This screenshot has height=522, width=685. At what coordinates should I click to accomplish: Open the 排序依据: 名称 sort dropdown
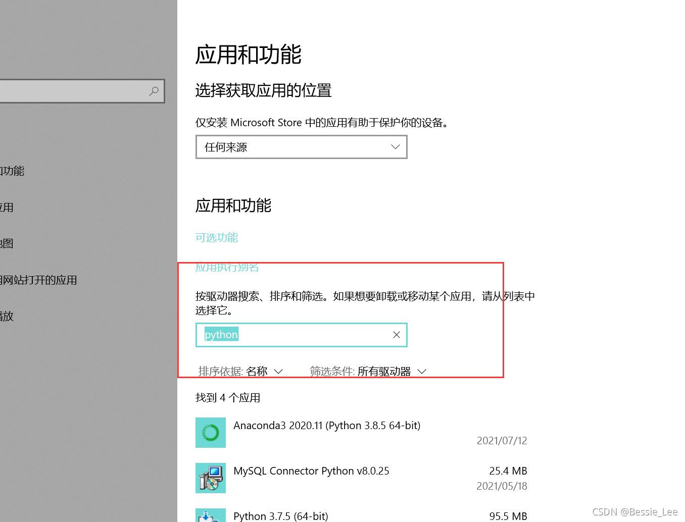coord(240,371)
